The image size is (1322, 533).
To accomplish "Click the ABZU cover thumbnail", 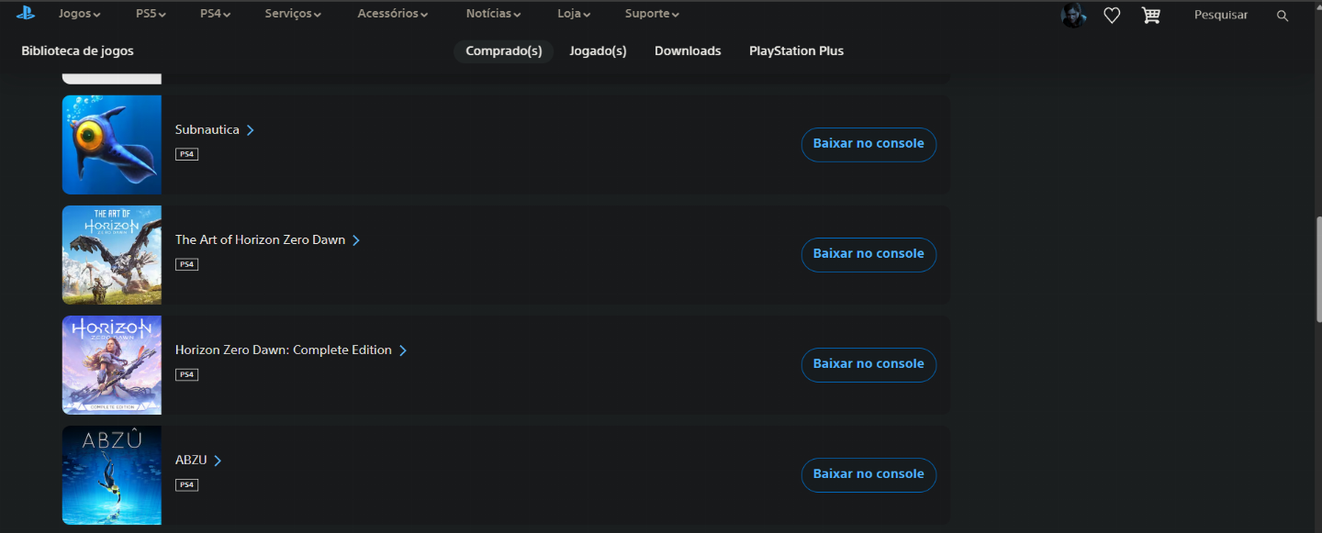I will tap(112, 475).
